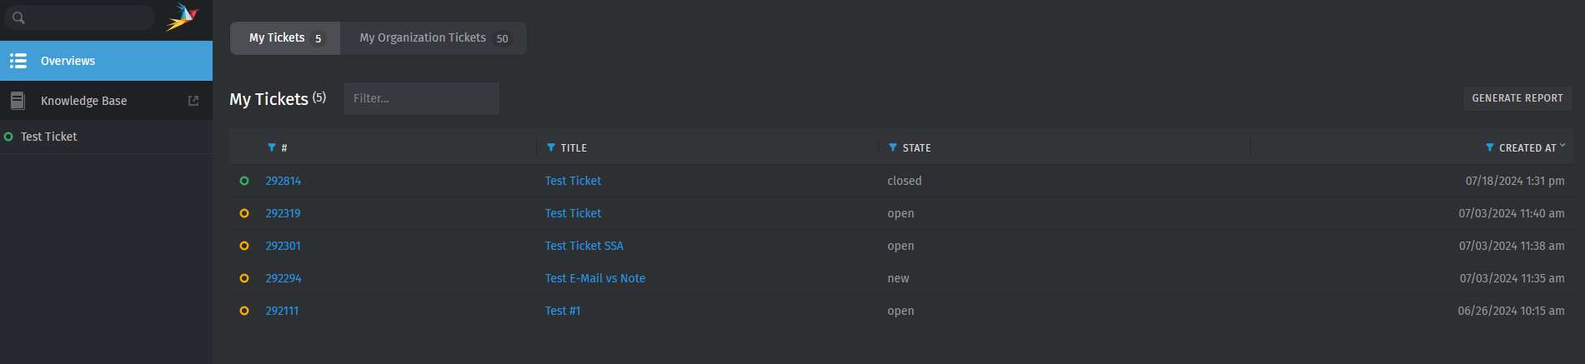
Task: Open ticket number 292319 link
Action: [283, 213]
